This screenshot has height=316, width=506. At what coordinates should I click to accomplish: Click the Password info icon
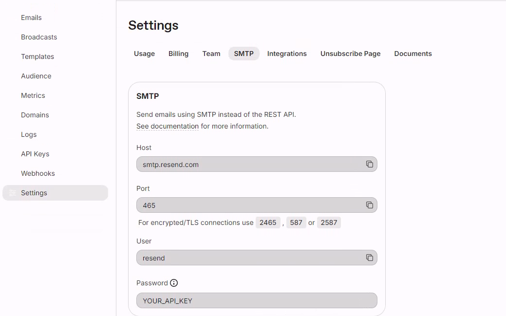(174, 283)
